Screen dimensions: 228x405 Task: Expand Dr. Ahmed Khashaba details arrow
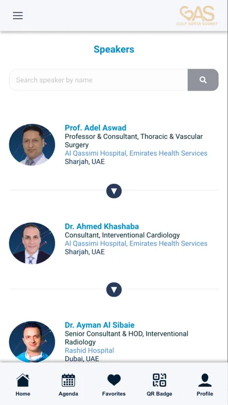point(114,290)
